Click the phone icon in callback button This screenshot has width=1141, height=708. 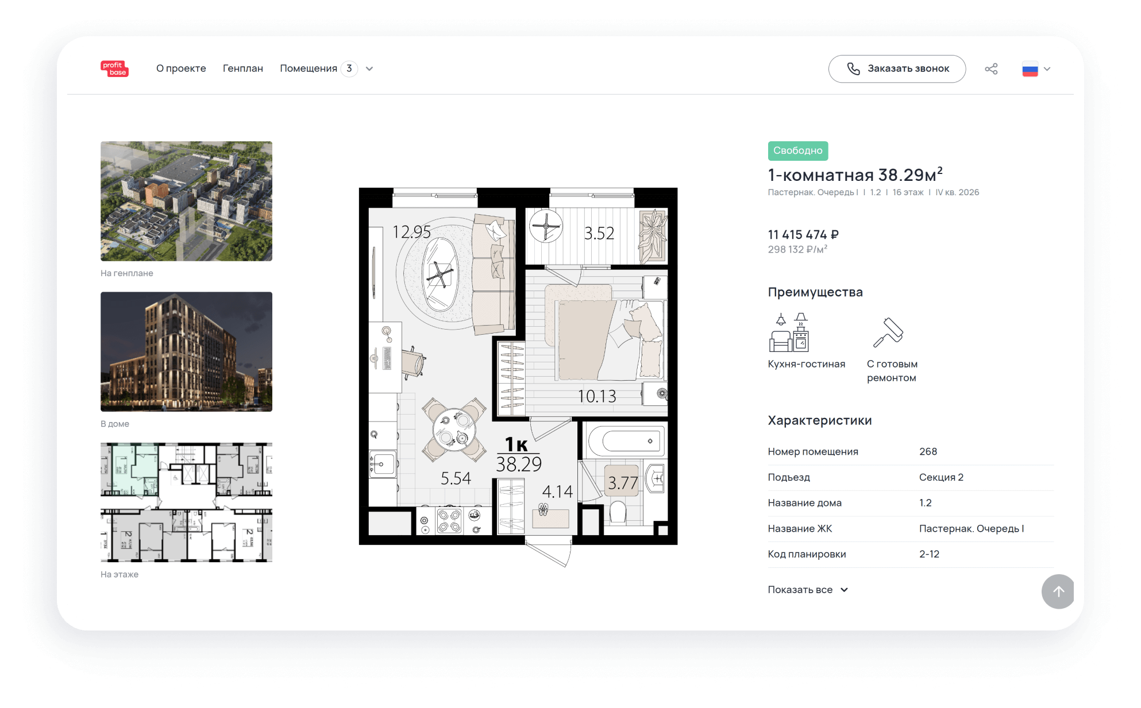854,69
